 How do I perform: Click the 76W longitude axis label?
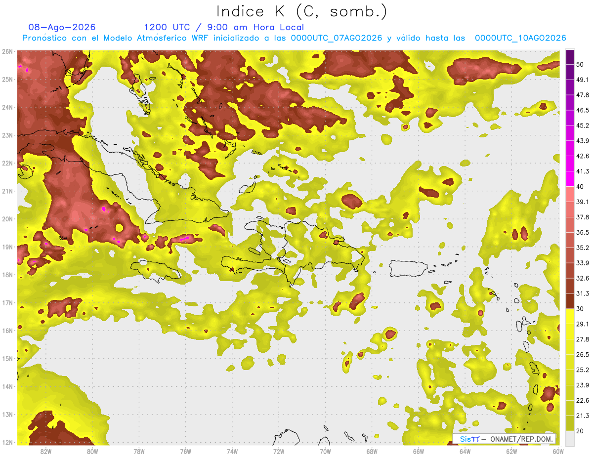tap(185, 451)
